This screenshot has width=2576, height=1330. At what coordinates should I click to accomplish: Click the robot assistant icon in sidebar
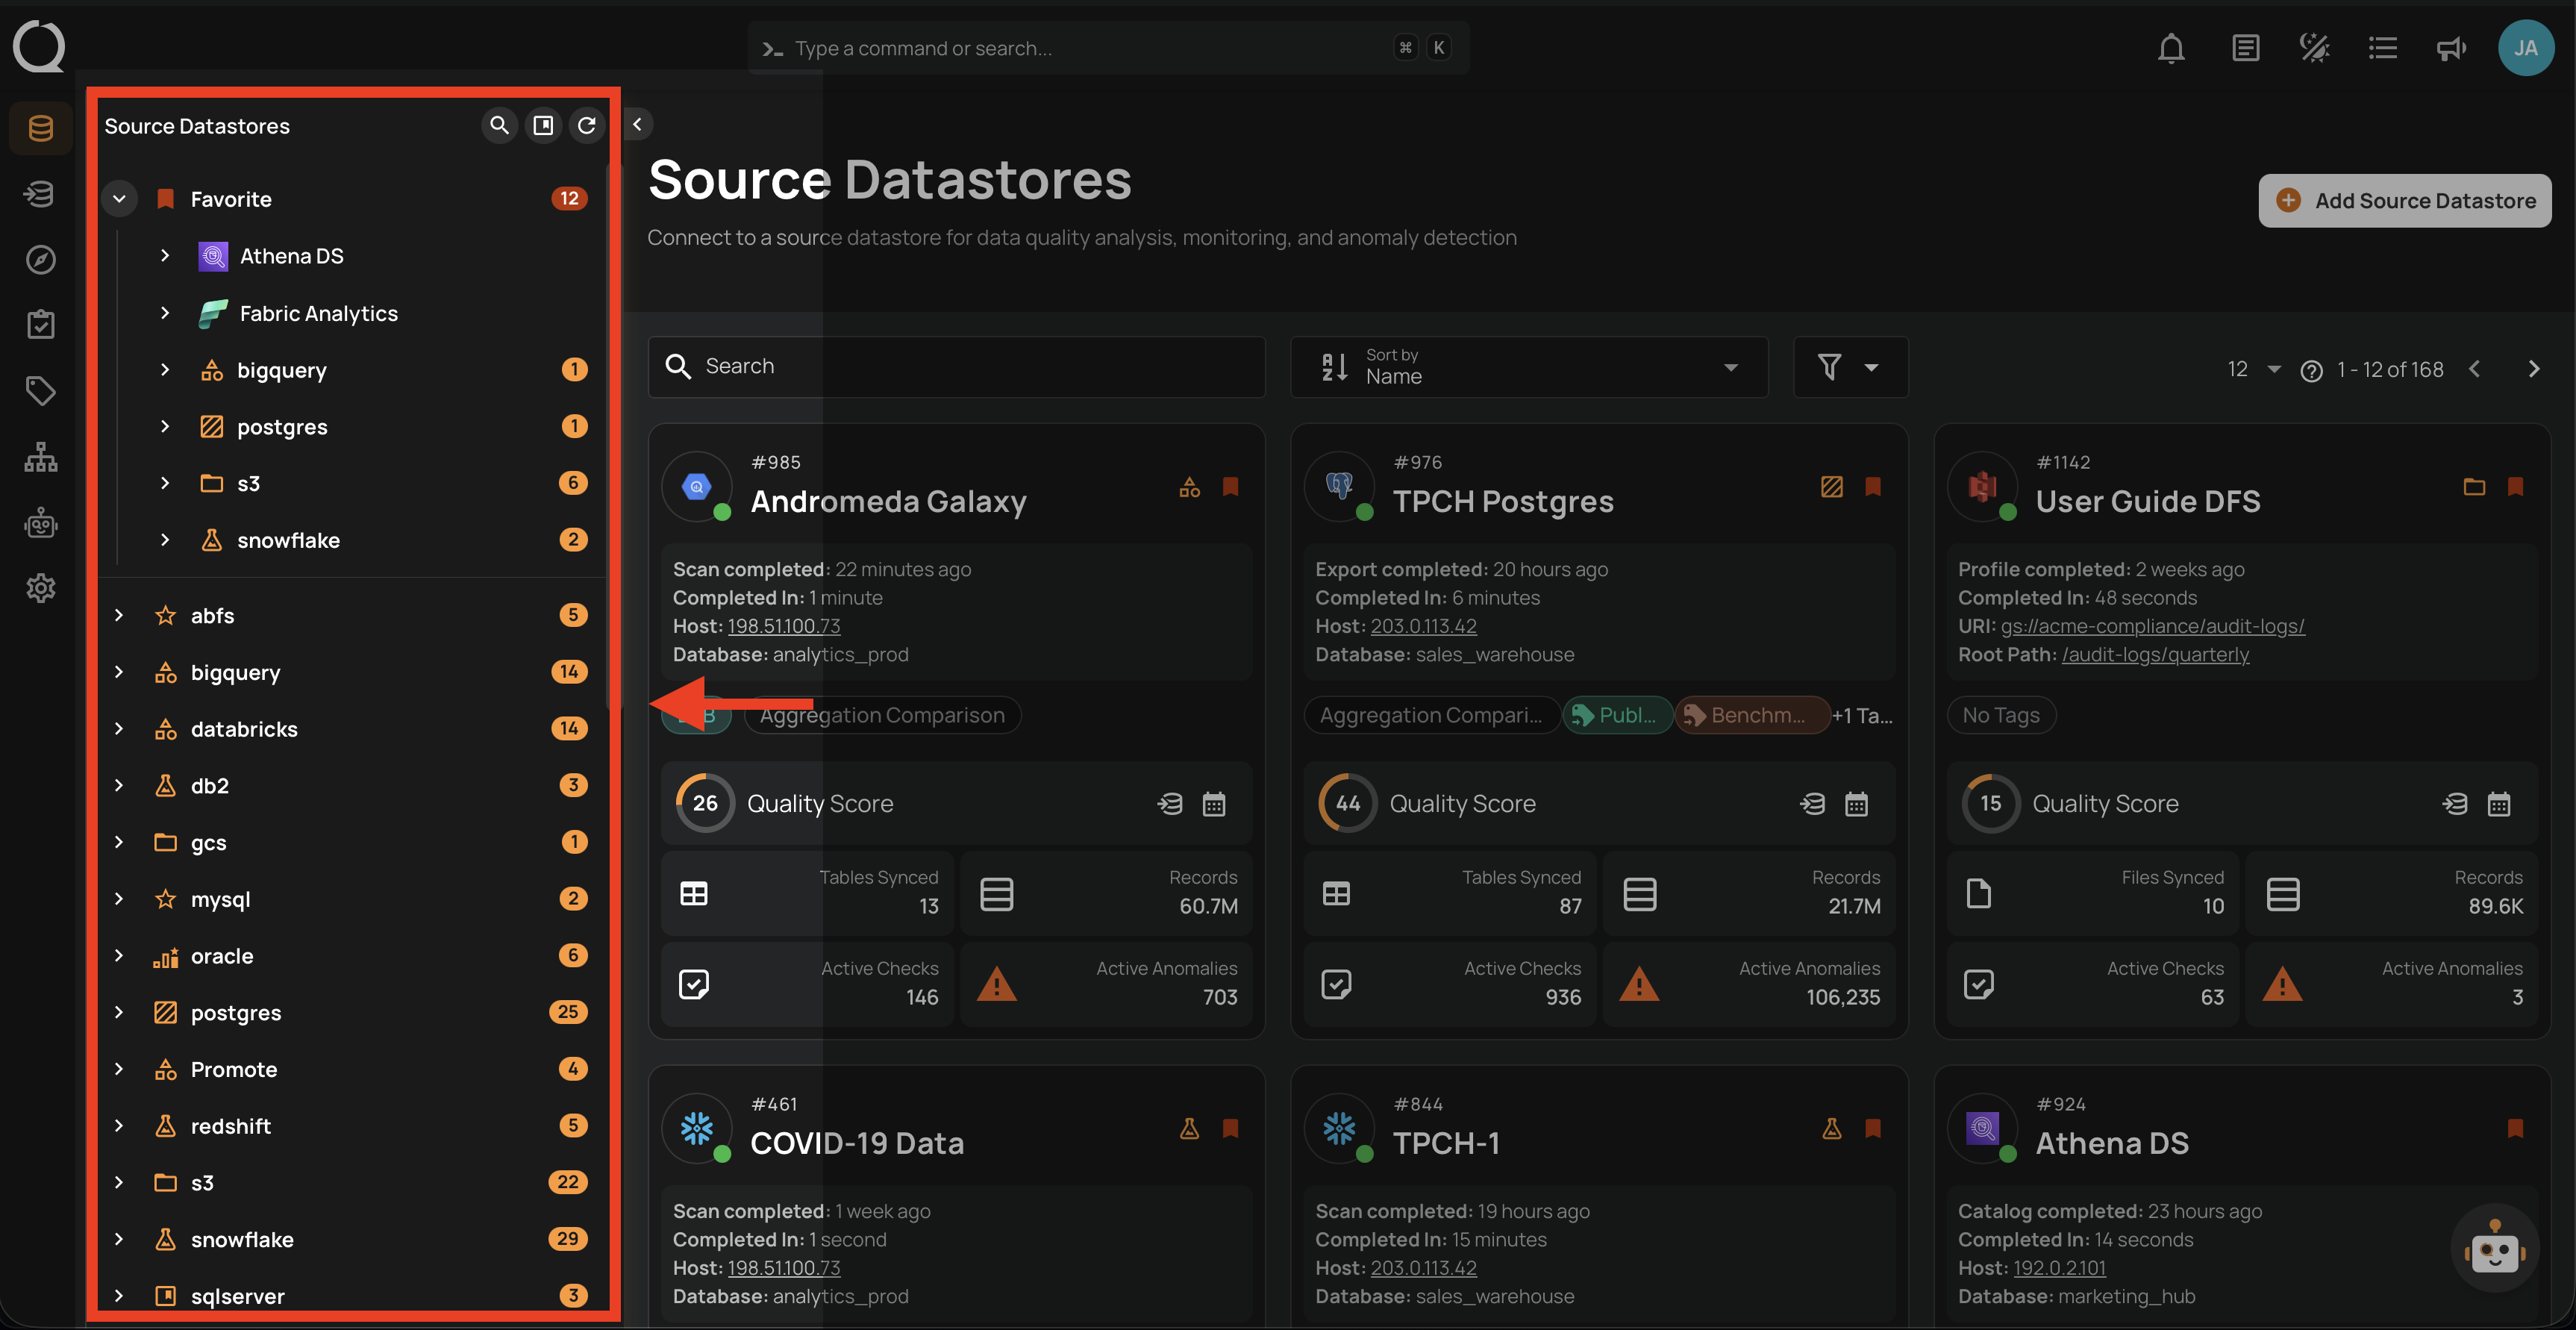point(40,522)
